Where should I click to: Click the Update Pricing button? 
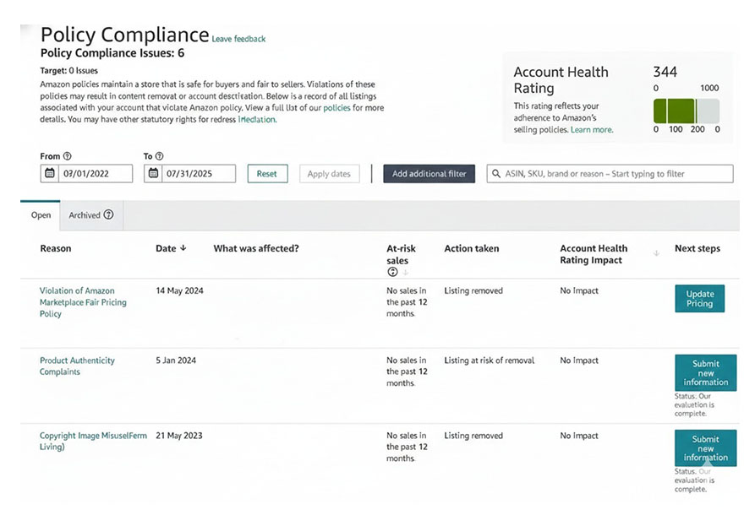[699, 299]
